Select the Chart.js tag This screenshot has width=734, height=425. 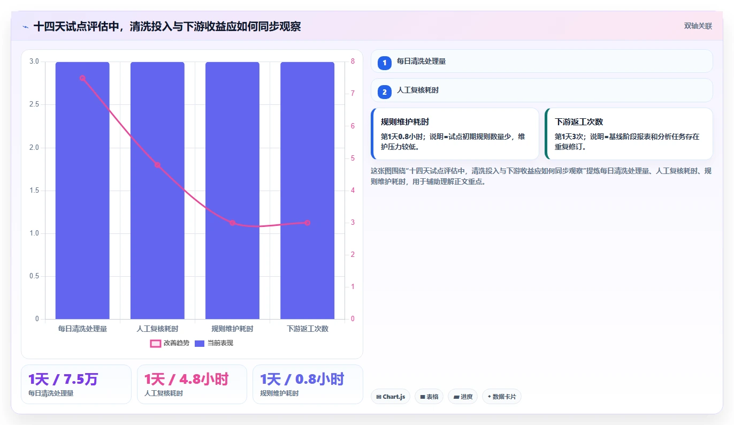click(391, 397)
